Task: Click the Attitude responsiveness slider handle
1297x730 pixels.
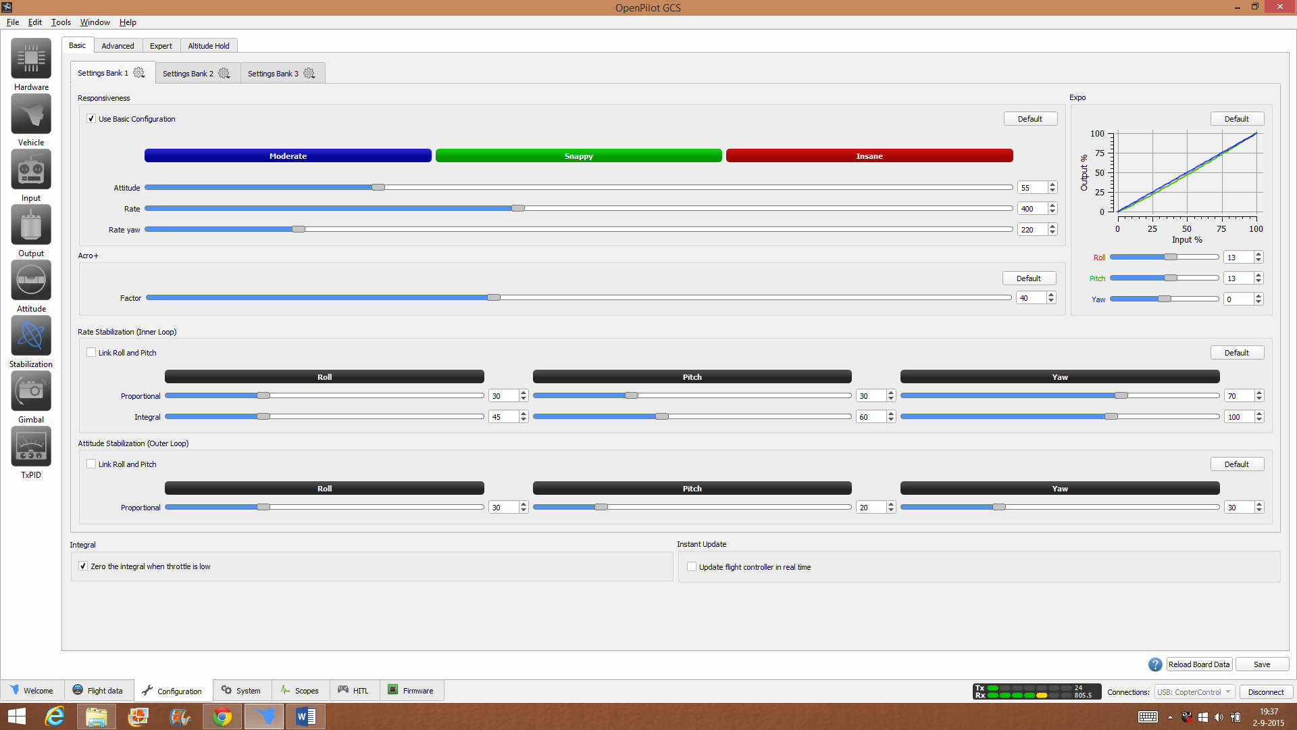Action: point(378,187)
